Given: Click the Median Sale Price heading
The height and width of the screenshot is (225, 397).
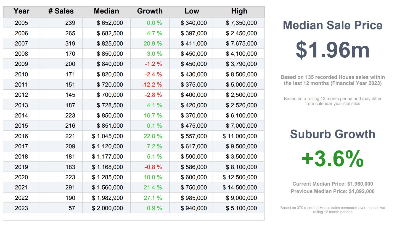Looking at the screenshot, I should (x=332, y=25).
